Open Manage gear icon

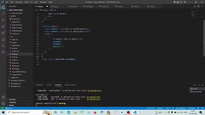coord(3,103)
